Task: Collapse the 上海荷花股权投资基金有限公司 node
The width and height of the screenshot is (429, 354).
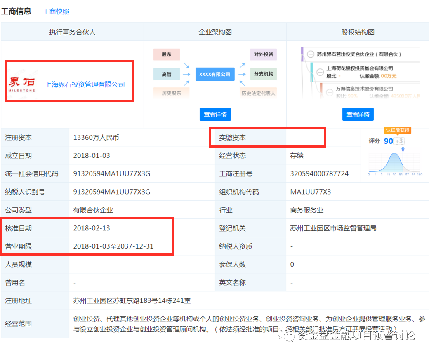Action: [320, 72]
